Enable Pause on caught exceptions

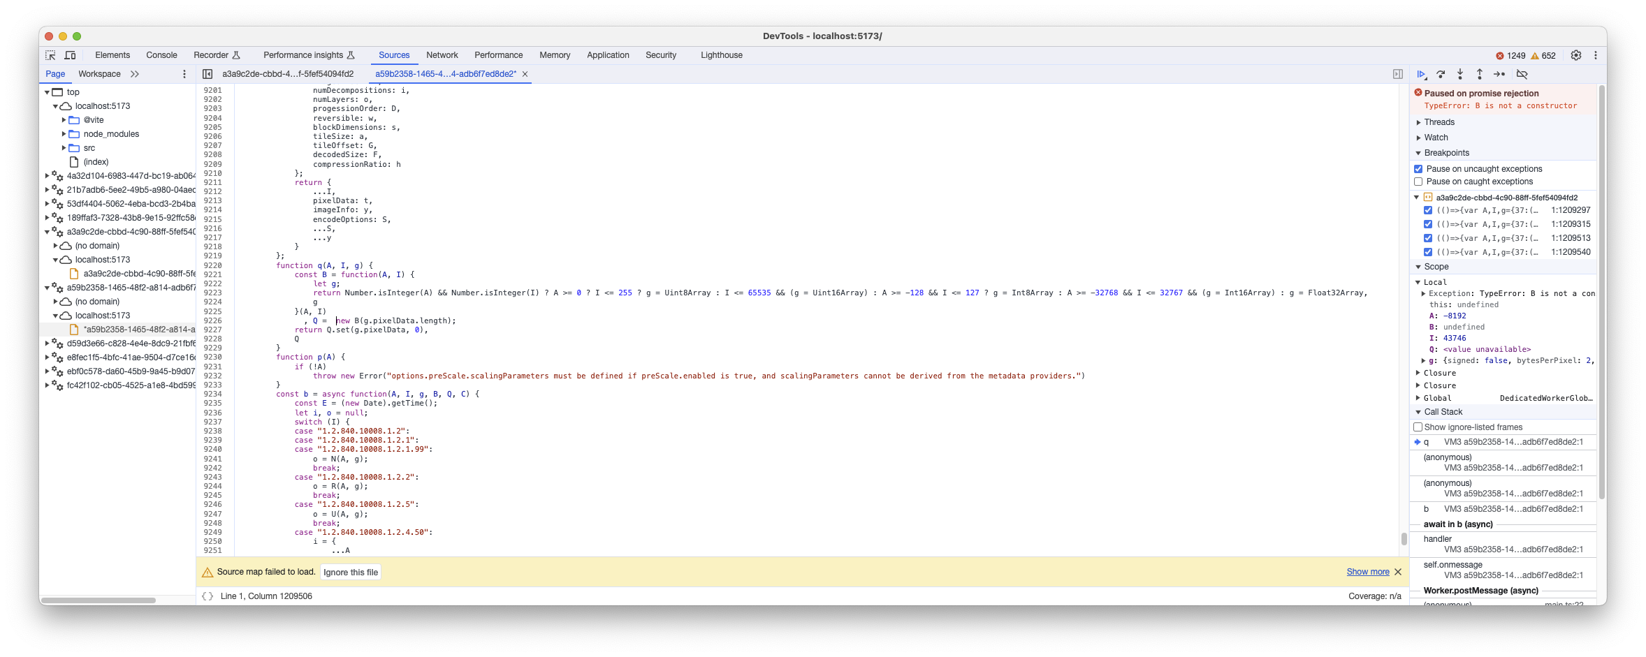[1418, 182]
